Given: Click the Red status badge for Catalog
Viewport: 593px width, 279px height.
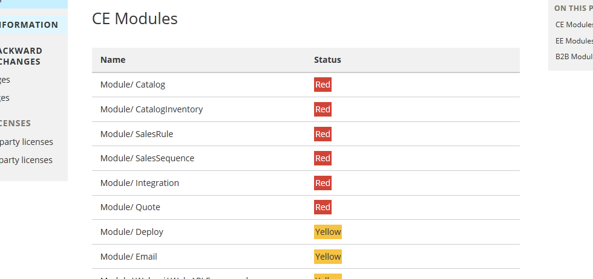Looking at the screenshot, I should pos(323,85).
